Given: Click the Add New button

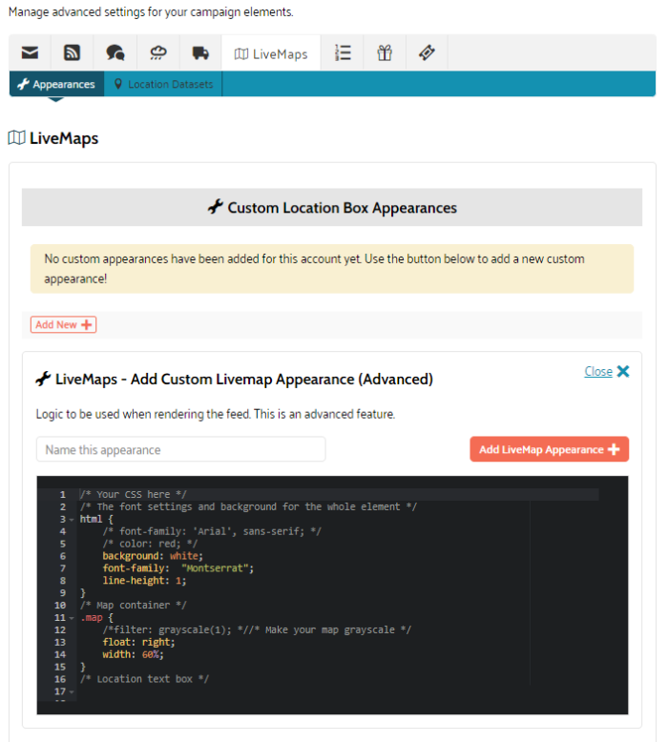Looking at the screenshot, I should point(63,325).
